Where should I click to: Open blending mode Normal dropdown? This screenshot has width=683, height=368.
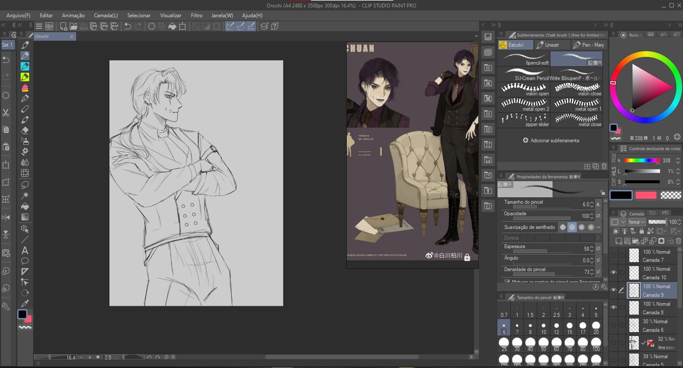[637, 222]
